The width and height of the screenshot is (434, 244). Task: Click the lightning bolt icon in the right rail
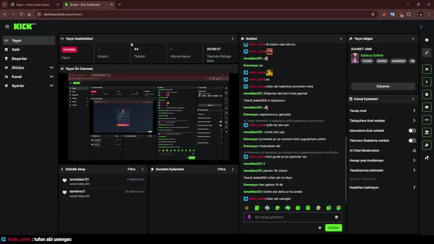[x=427, y=82]
